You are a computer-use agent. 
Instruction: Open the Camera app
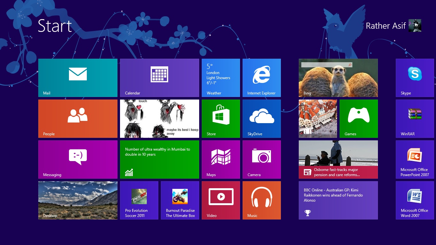click(261, 159)
